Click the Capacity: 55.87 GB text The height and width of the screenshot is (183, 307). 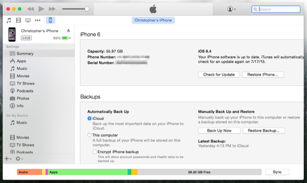105,51
